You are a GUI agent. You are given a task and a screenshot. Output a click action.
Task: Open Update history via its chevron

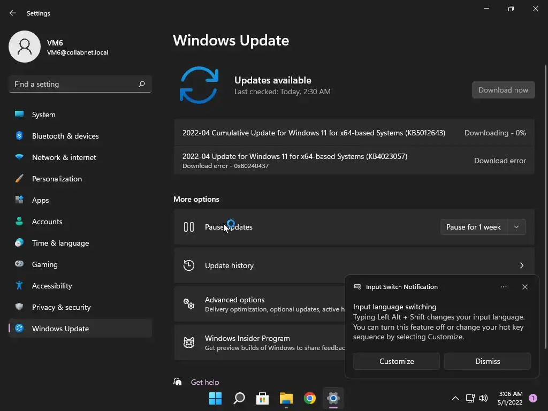coord(522,265)
